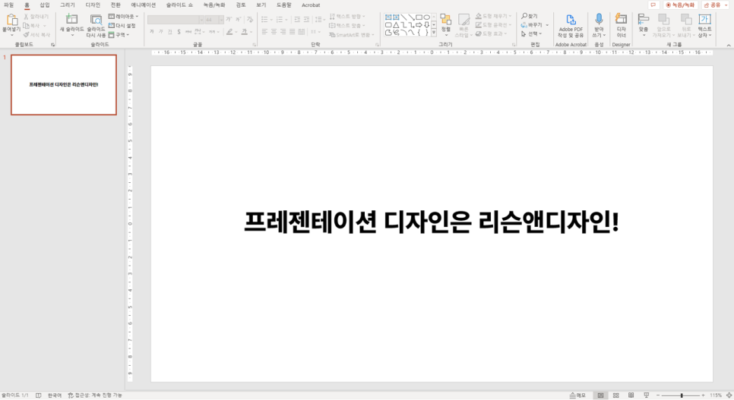Select the triangle shape in shapes gallery
Viewport: 734px width, 400px height.
click(x=396, y=25)
